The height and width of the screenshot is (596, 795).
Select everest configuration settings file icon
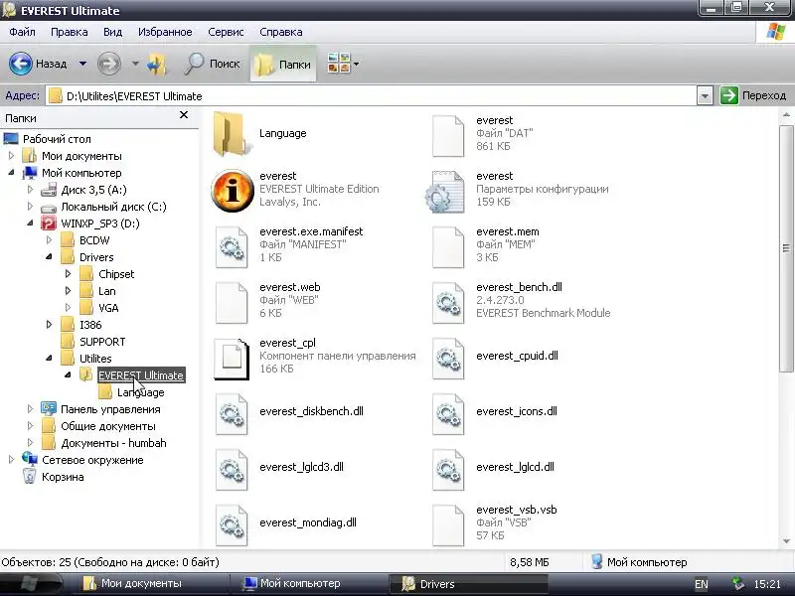[444, 192]
